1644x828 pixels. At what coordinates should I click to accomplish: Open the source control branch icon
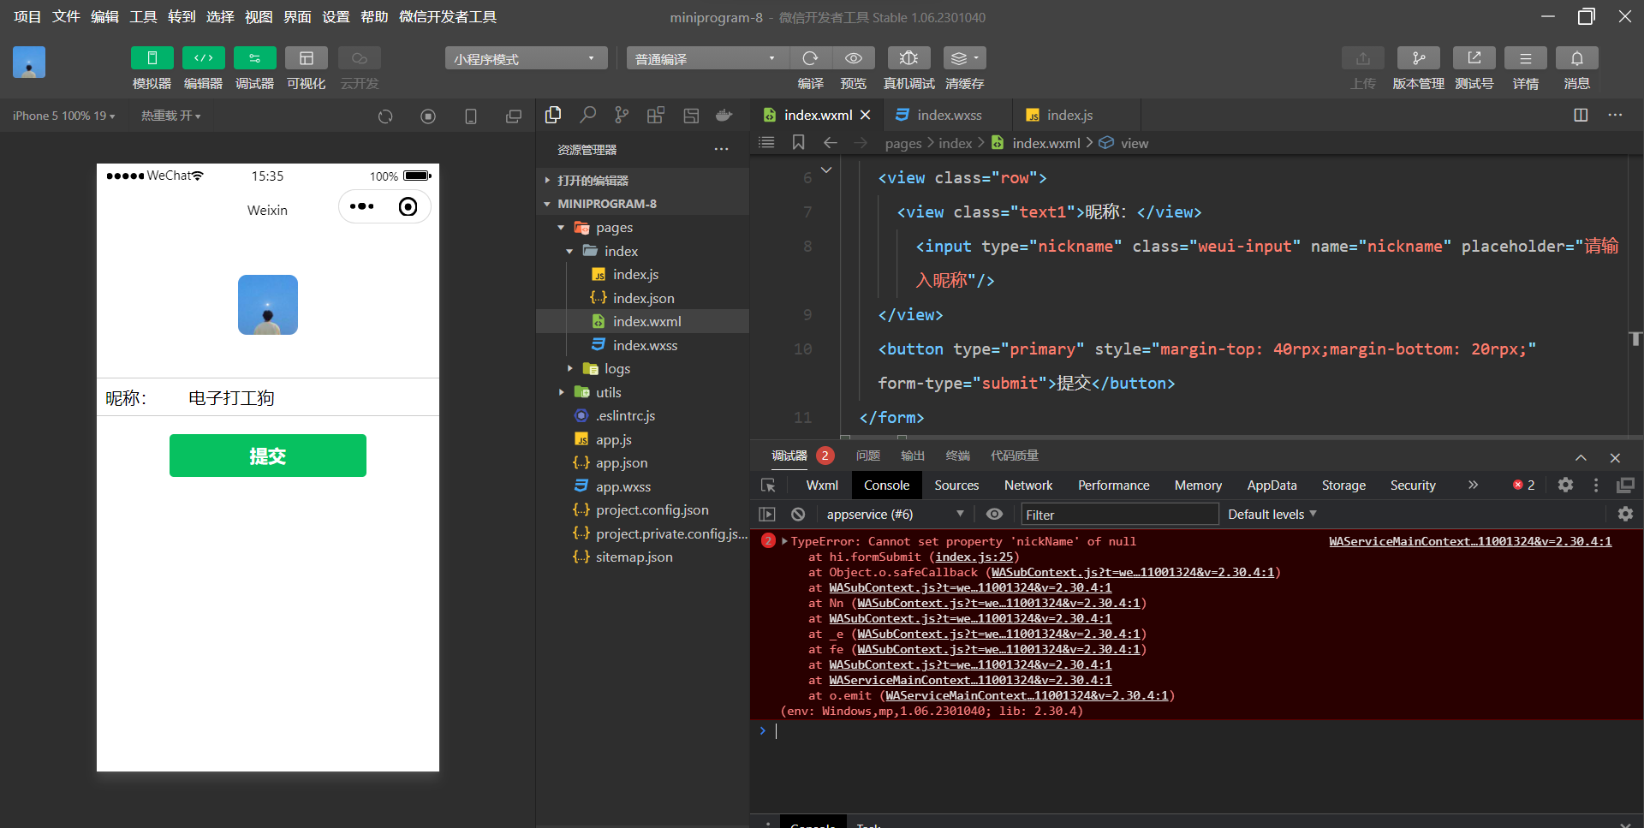(622, 115)
